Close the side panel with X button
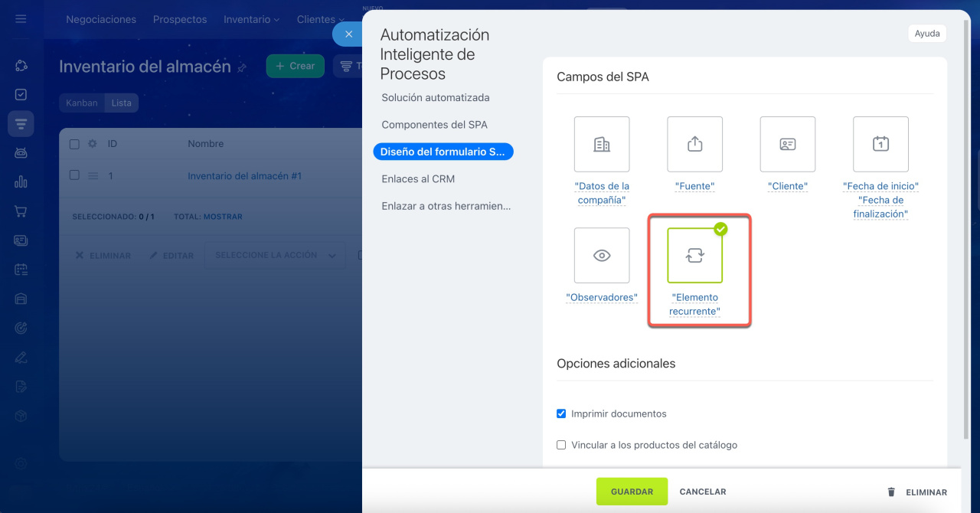This screenshot has width=980, height=513. pyautogui.click(x=348, y=34)
